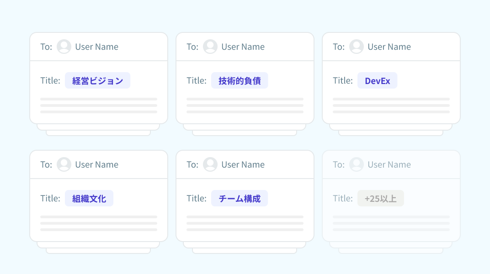
Task: Click the Title: label beside DevEx
Action: 343,80
